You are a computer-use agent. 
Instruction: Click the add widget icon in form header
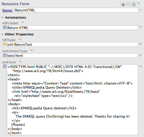[x=123, y=4]
